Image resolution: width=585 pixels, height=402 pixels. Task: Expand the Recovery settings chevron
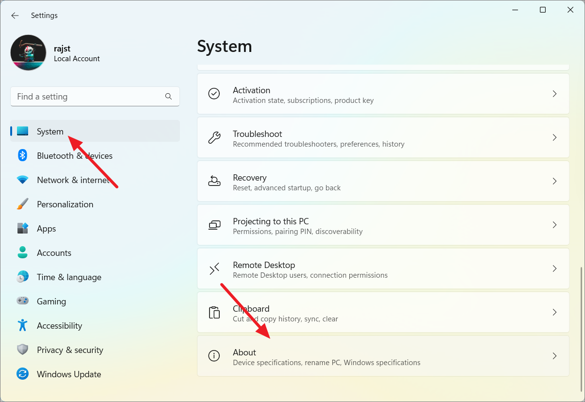554,181
